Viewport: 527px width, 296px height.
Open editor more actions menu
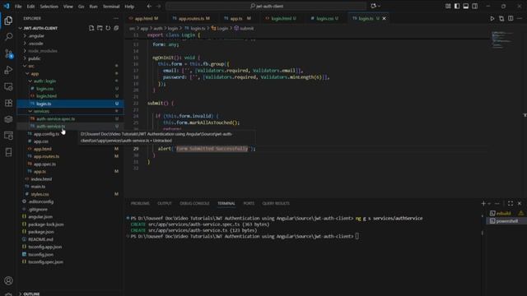[520, 18]
